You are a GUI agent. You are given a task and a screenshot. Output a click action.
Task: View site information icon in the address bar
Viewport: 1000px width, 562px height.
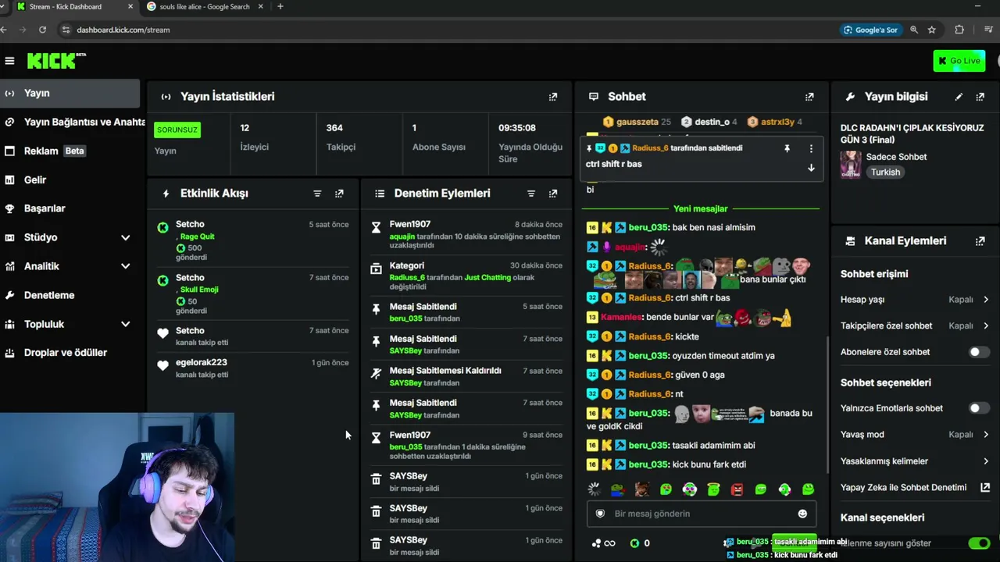click(x=66, y=30)
